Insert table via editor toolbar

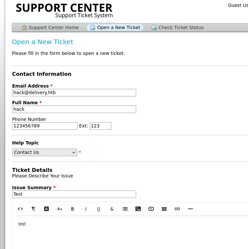pos(164,209)
